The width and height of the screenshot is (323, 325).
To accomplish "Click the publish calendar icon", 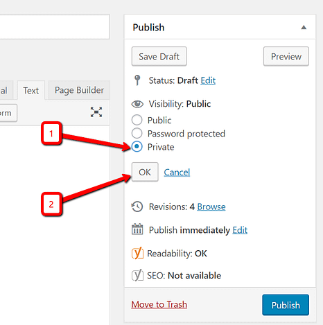I will pyautogui.click(x=137, y=229).
